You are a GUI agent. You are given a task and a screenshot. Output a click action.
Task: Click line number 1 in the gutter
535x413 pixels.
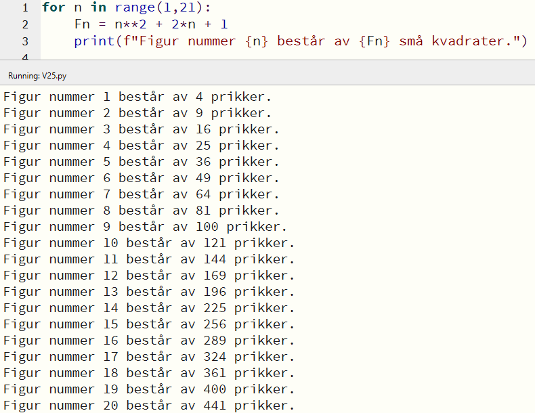[25, 8]
